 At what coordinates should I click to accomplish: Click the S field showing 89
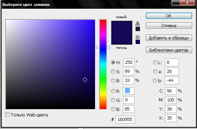tap(128, 71)
